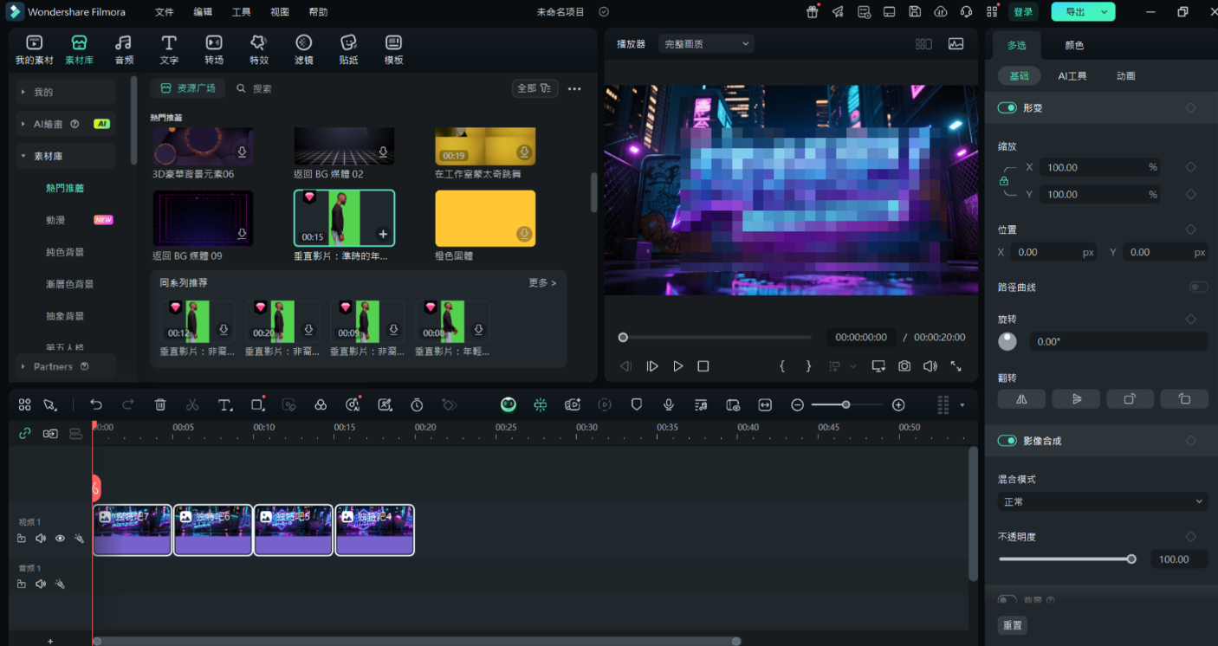Open the 音频 audio library
This screenshot has width=1218, height=646.
click(124, 49)
